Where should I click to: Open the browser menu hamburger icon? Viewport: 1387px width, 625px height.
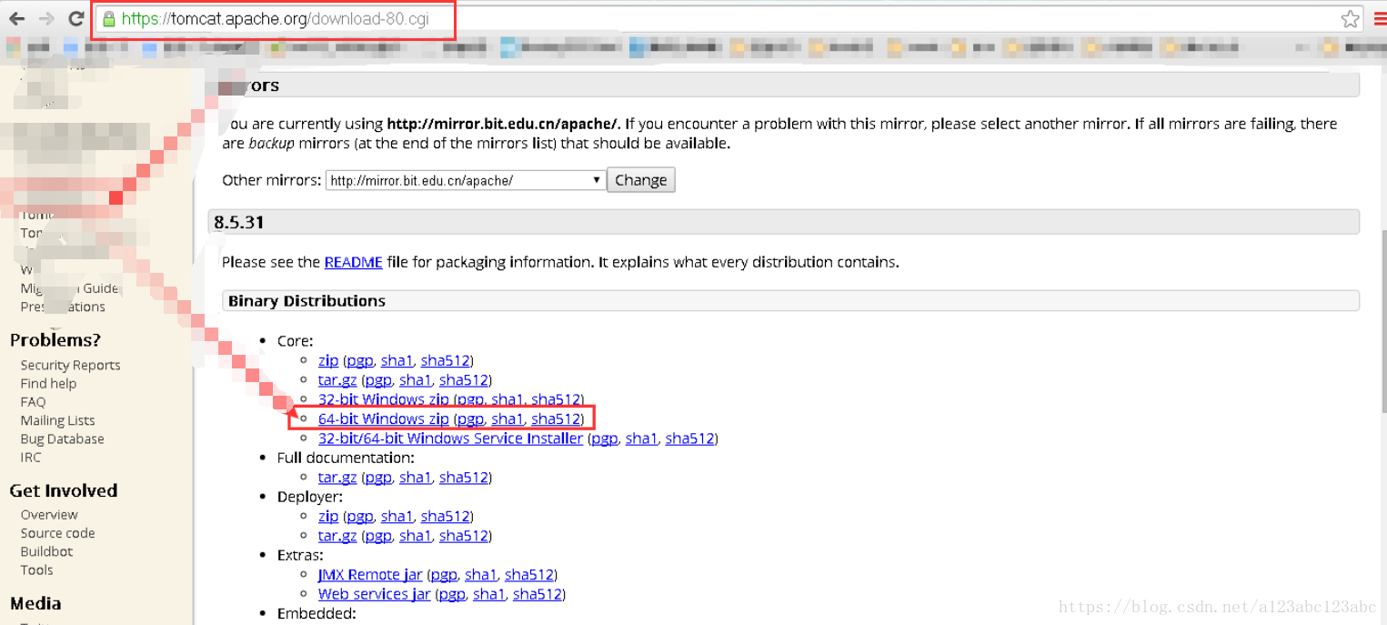[1380, 18]
